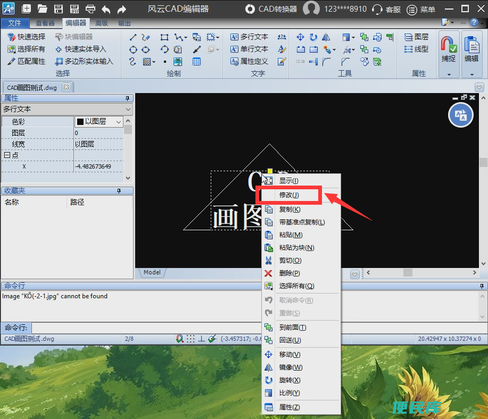This screenshot has width=488, height=419.
Task: Switch to the 查看器 tab
Action: click(45, 23)
